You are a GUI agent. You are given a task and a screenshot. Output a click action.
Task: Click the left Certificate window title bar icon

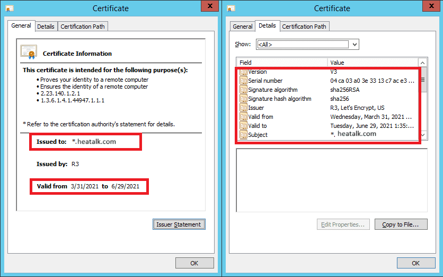click(10, 8)
